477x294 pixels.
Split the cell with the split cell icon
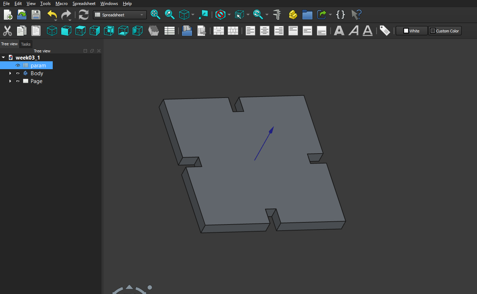[x=233, y=31]
